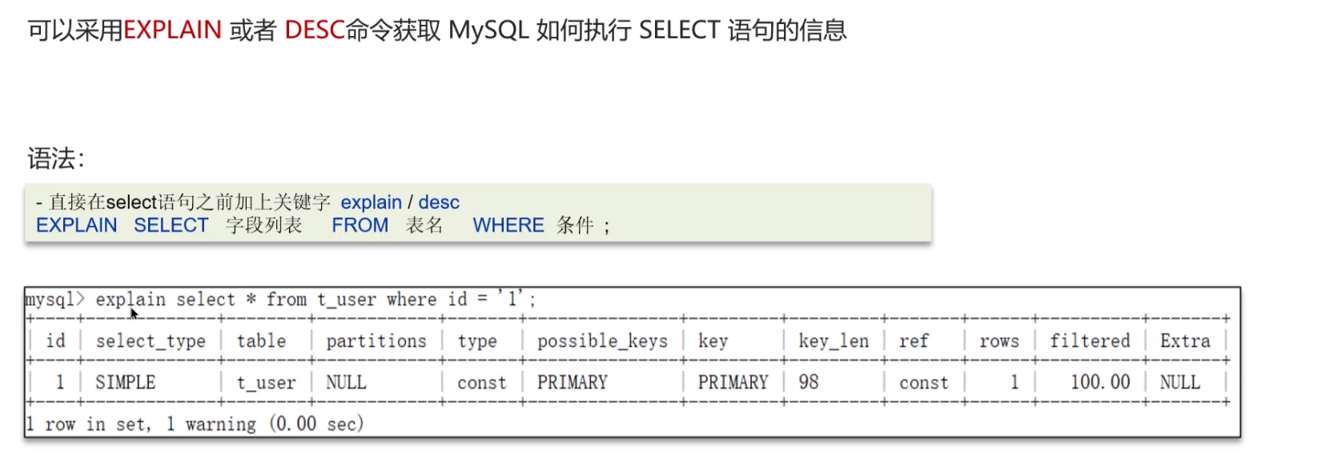The width and height of the screenshot is (1326, 459).
Task: Select the blue EXPLAIN keyword in syntax box
Action: [77, 226]
